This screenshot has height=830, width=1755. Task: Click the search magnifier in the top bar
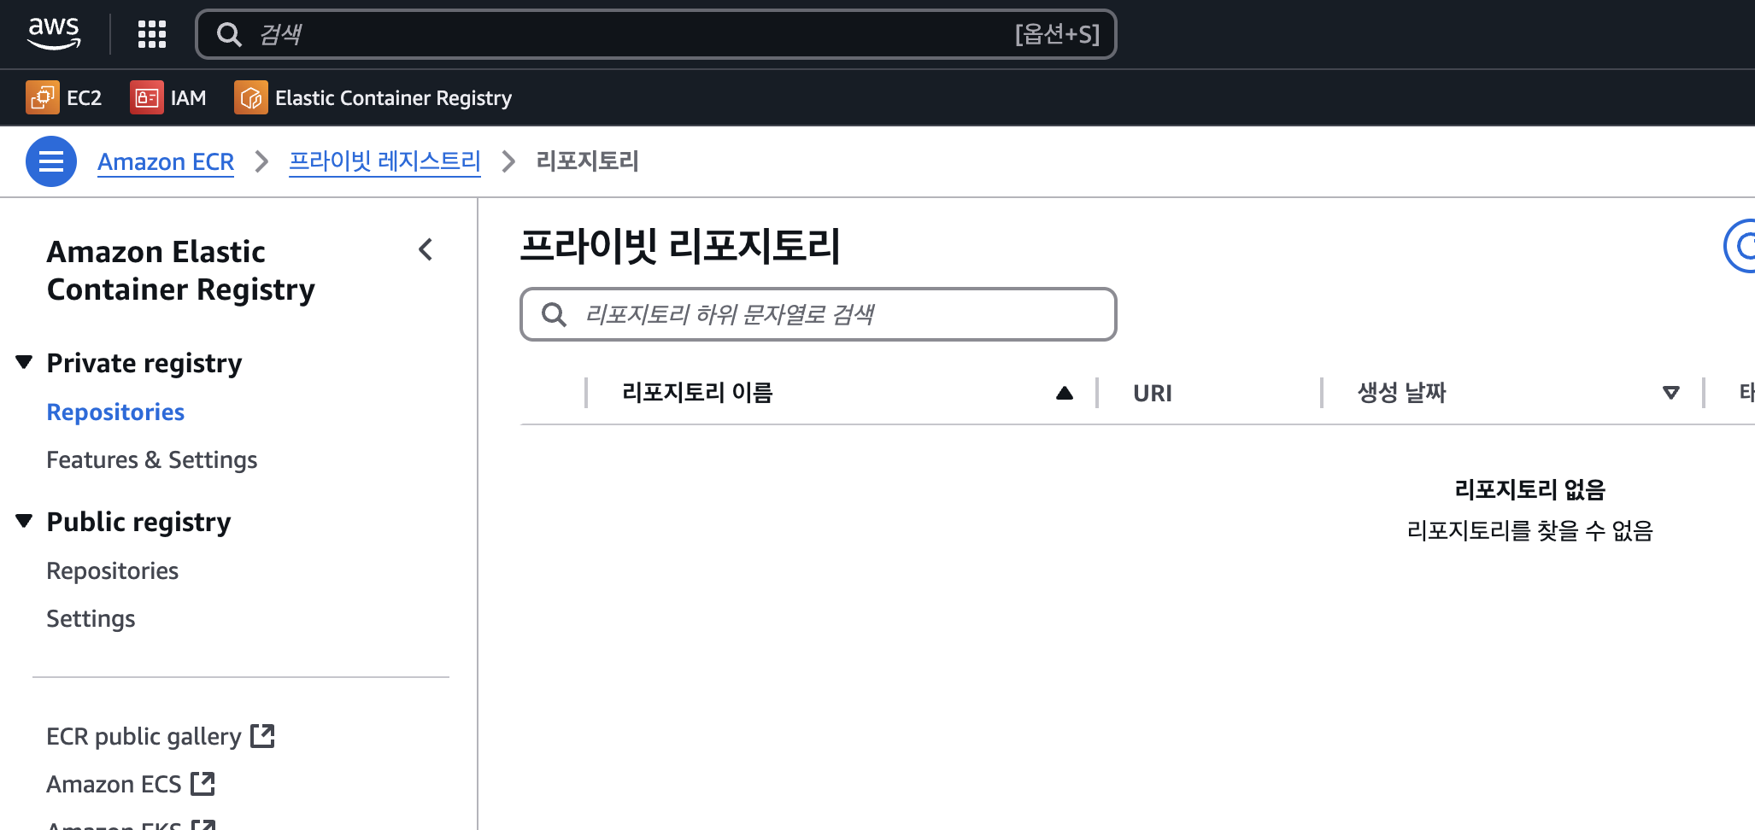point(229,34)
